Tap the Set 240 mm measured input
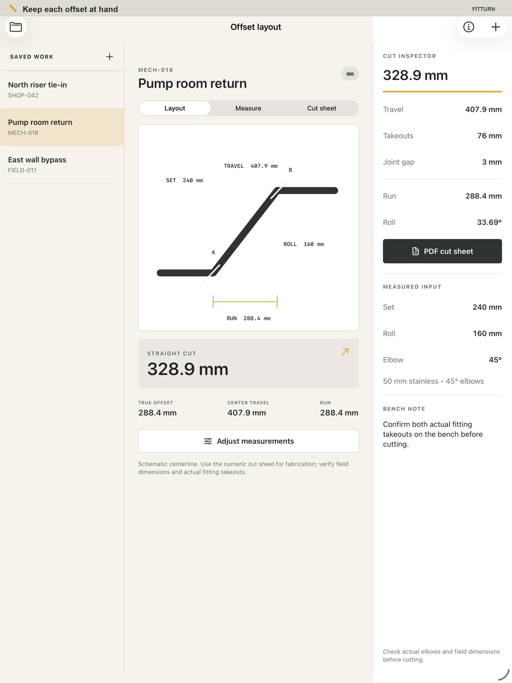This screenshot has height=683, width=512. coord(442,307)
